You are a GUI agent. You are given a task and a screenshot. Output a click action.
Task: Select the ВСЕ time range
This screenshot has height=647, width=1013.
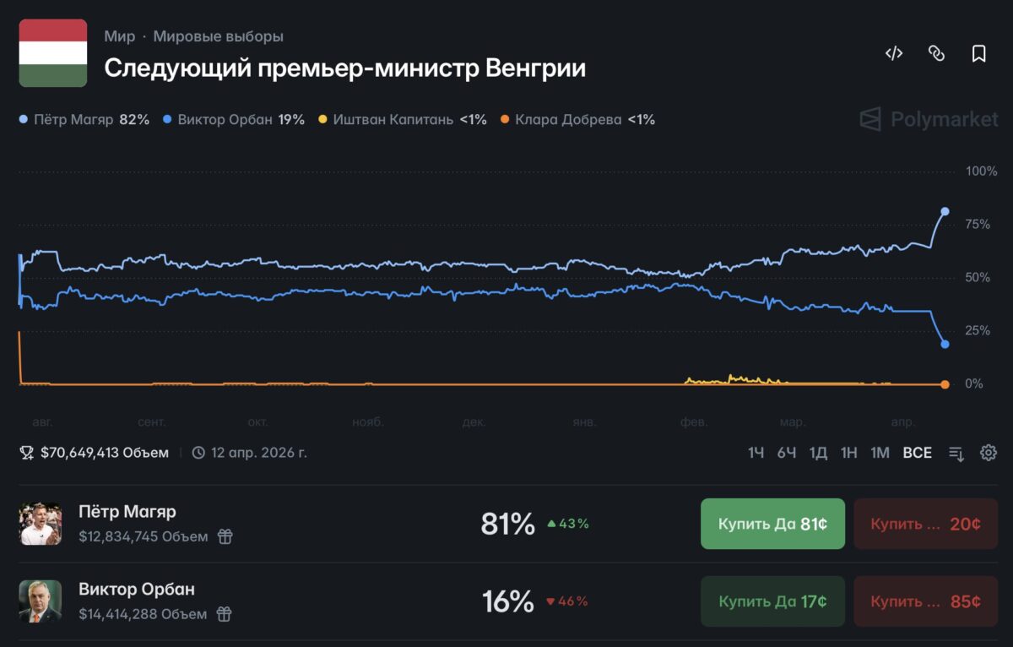[917, 453]
